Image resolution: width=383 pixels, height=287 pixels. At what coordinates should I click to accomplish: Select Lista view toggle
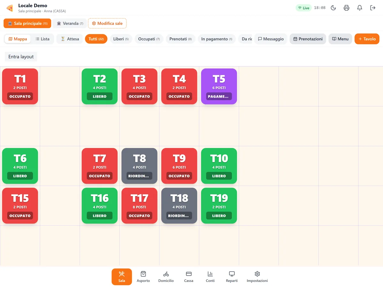coord(42,39)
